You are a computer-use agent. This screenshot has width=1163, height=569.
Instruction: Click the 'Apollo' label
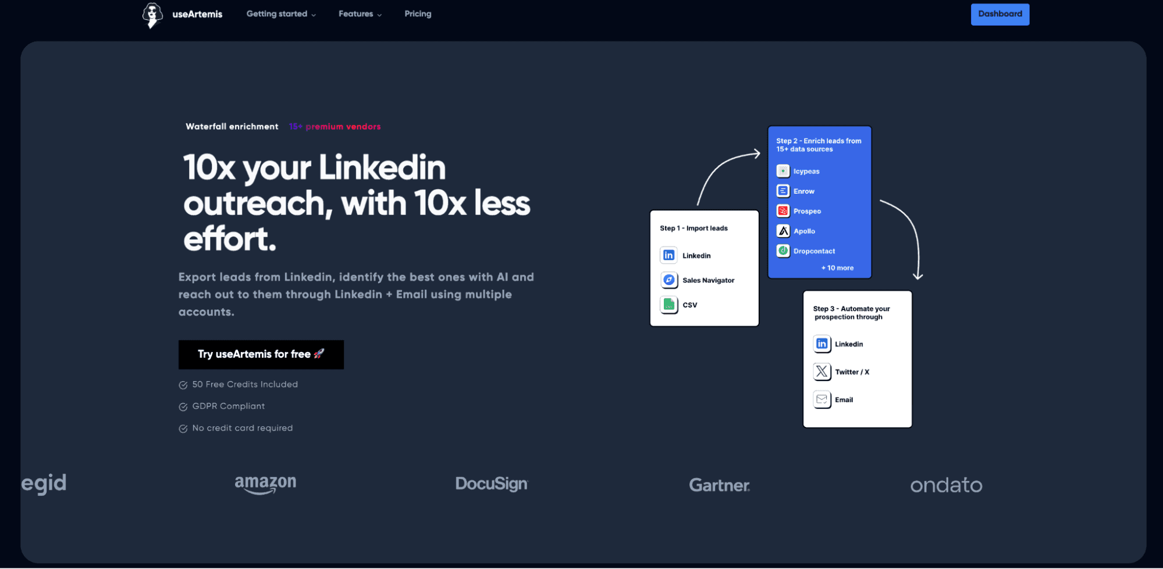(x=804, y=232)
